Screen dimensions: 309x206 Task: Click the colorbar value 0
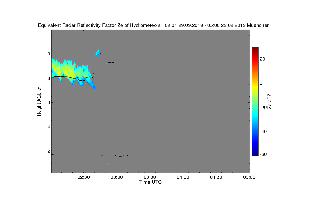261,83
